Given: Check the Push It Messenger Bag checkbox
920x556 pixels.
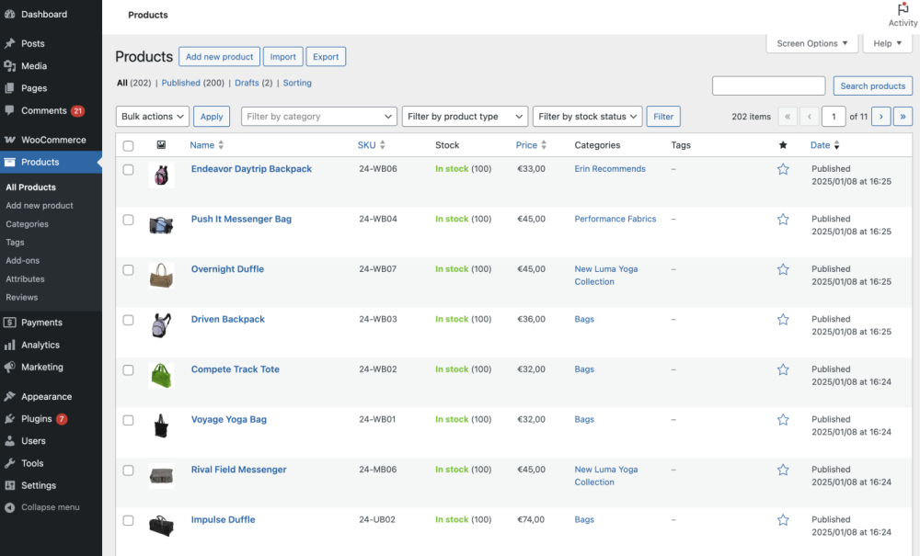Looking at the screenshot, I should [128, 220].
